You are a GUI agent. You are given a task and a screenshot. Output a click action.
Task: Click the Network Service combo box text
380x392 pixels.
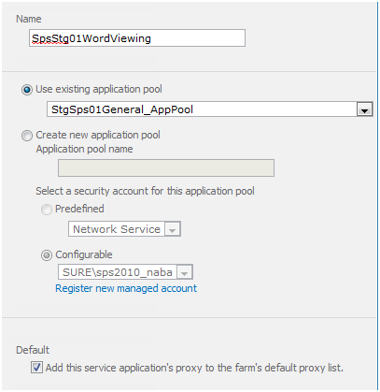[117, 229]
